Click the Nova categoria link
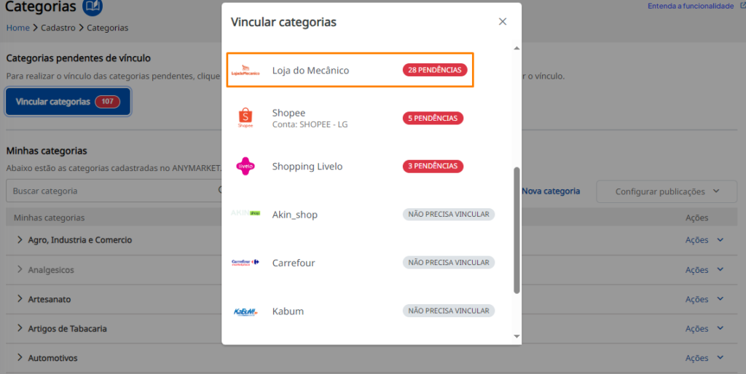 click(x=551, y=191)
